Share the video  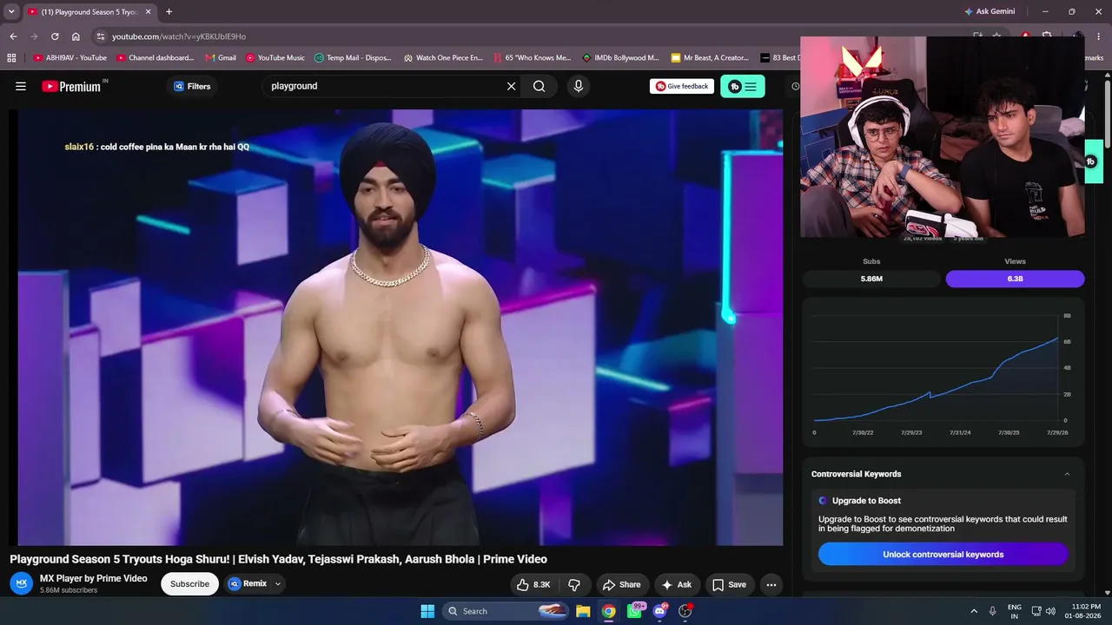(x=622, y=584)
